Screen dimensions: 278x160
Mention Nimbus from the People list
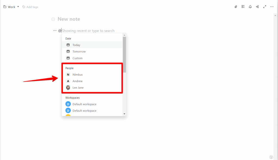(78, 74)
